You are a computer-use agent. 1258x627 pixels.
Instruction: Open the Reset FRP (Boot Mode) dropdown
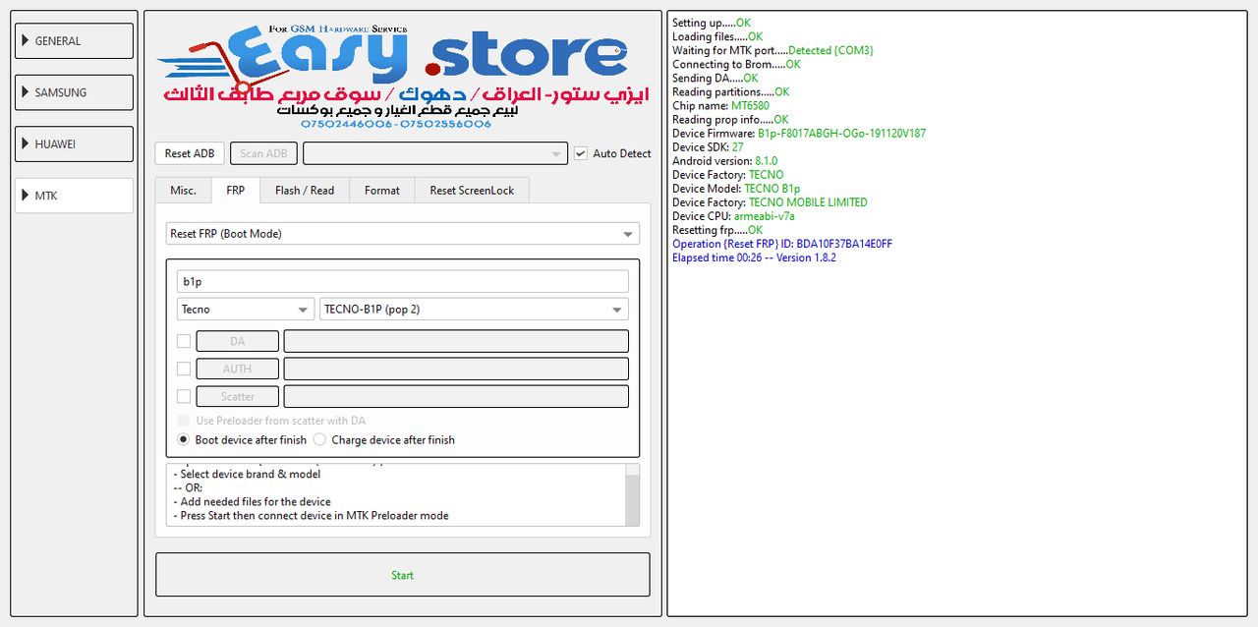coord(403,234)
